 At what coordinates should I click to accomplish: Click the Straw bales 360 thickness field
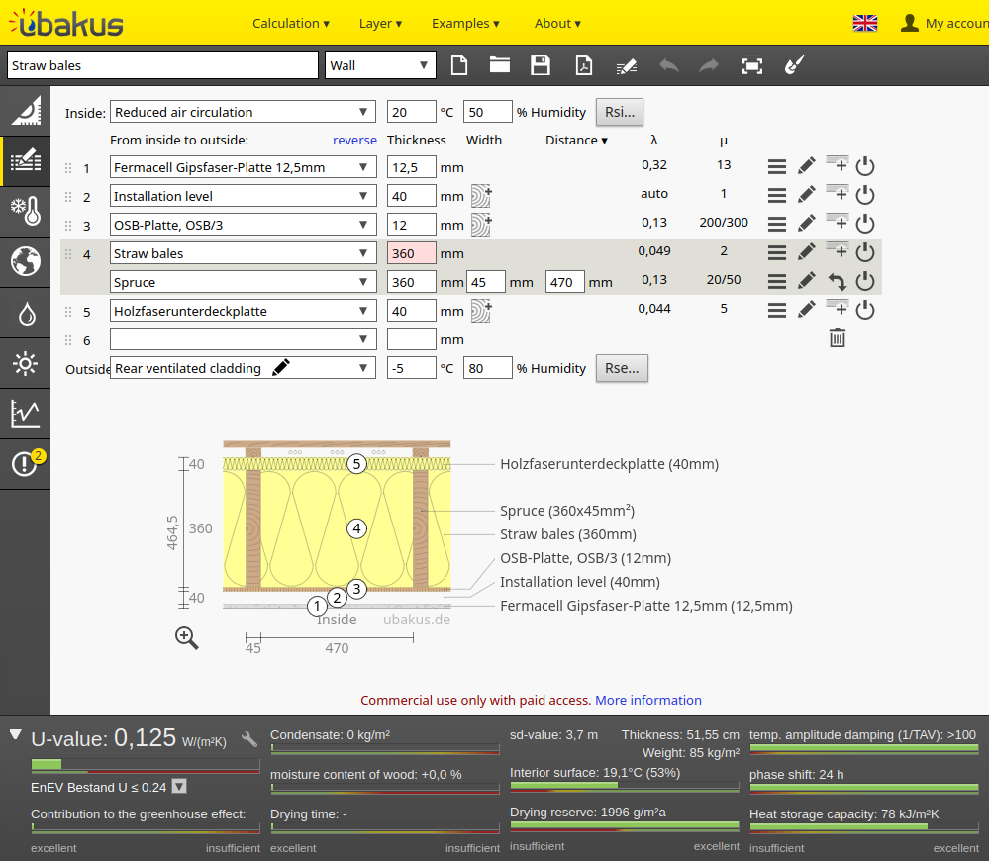[411, 253]
